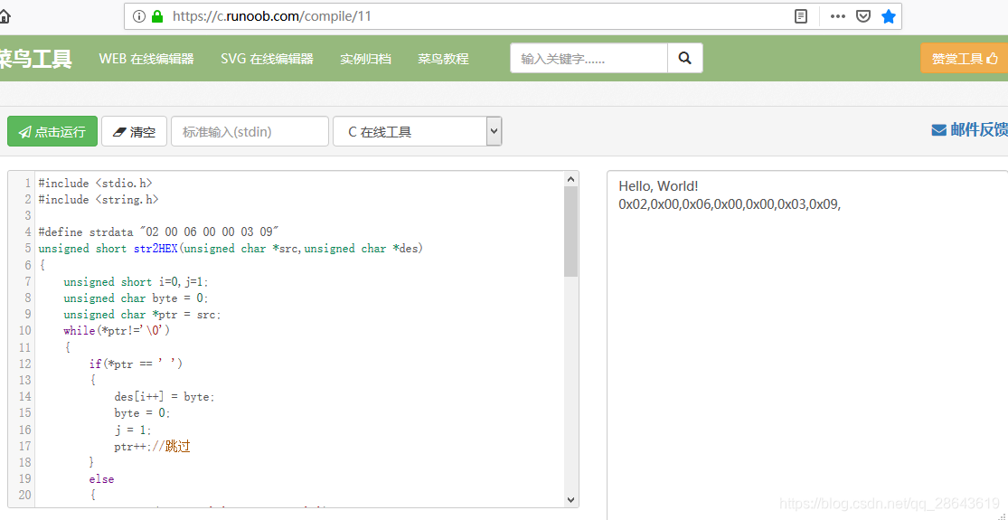Screen dimensions: 1008x520
Task: Click editor scrollbar down arrow
Action: point(570,499)
